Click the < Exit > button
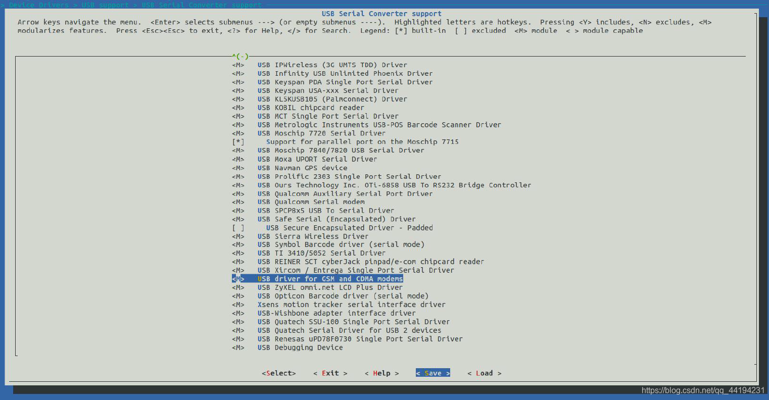 click(330, 373)
